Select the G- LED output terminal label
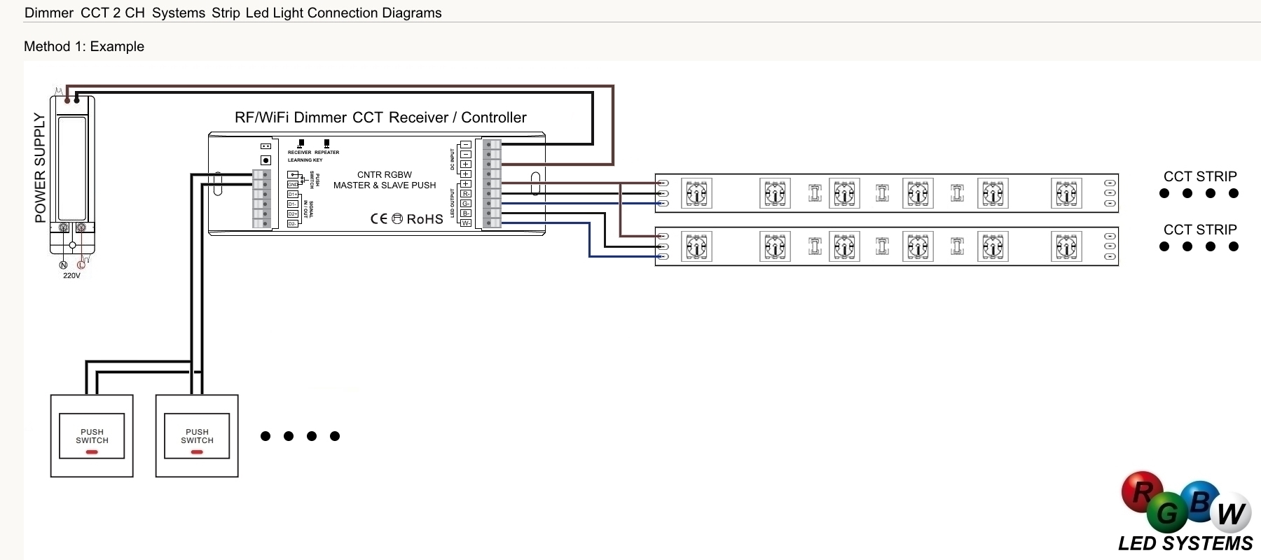This screenshot has width=1261, height=560. pos(466,204)
